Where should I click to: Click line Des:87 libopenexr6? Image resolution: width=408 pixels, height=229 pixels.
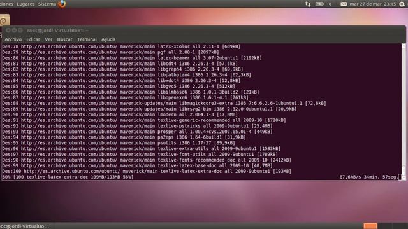tap(125, 97)
